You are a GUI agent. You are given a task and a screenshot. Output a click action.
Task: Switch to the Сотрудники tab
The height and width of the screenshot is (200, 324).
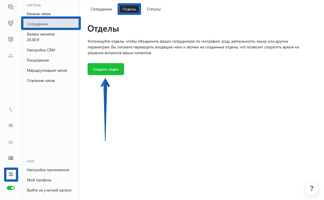coord(101,9)
